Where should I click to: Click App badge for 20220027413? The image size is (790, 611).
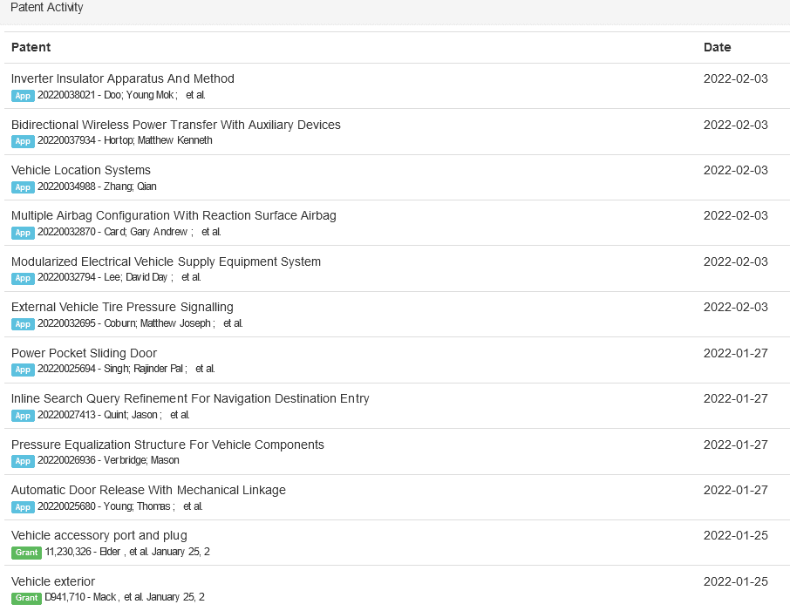click(23, 416)
